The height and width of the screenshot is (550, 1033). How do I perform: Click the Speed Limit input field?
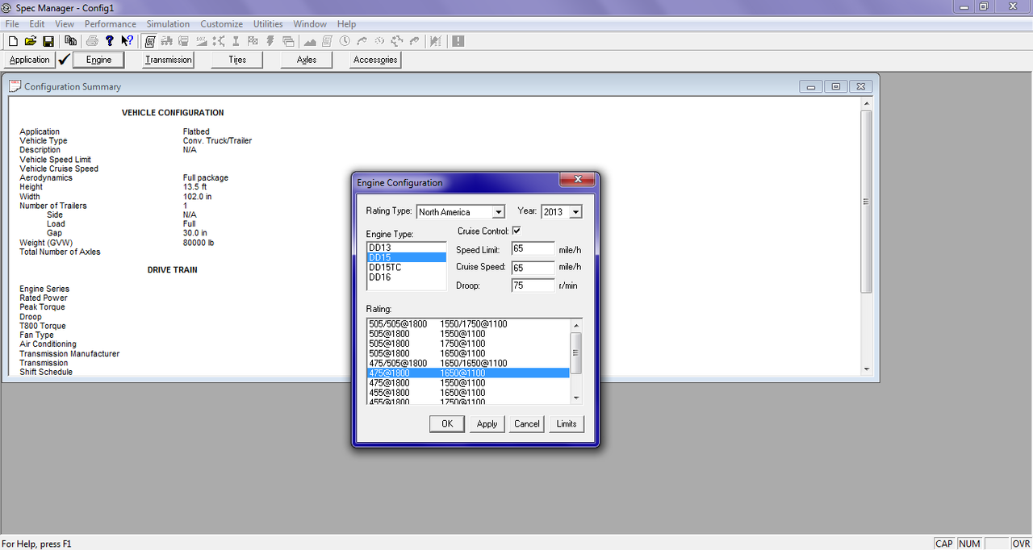click(533, 249)
